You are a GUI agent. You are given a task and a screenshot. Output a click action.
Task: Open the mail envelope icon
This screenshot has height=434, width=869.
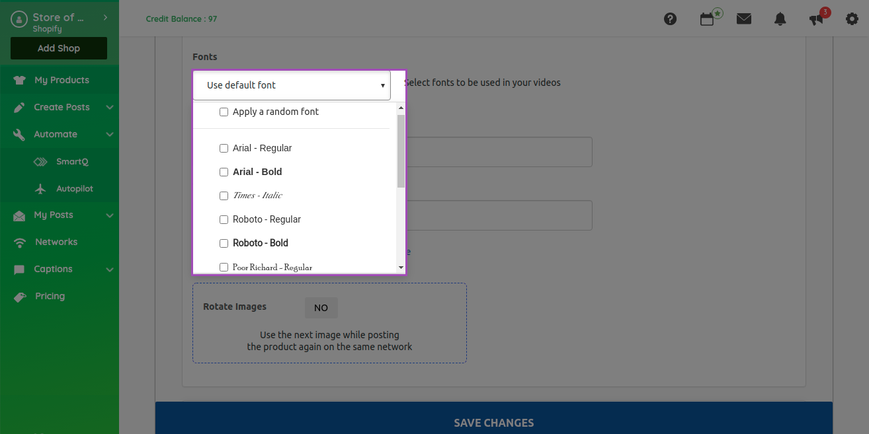click(744, 19)
